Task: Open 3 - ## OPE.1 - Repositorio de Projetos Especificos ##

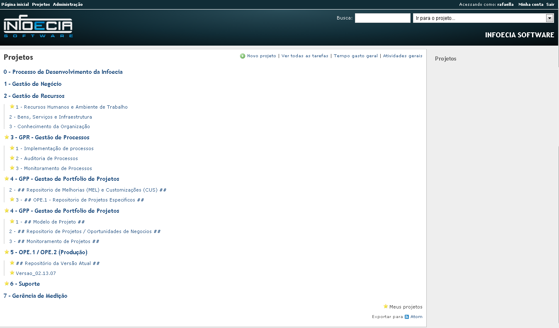Action: pos(80,200)
